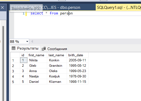Click the Результаты grid icon

[x=13, y=48]
